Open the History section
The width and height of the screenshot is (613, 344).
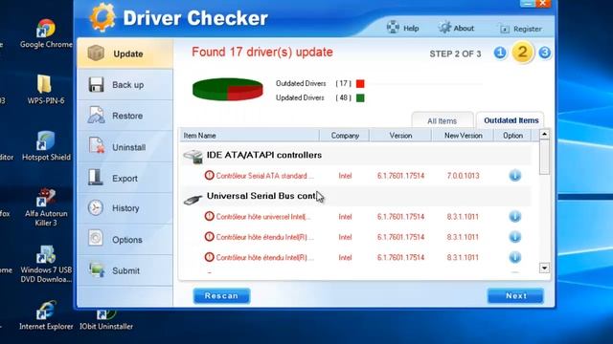(125, 208)
